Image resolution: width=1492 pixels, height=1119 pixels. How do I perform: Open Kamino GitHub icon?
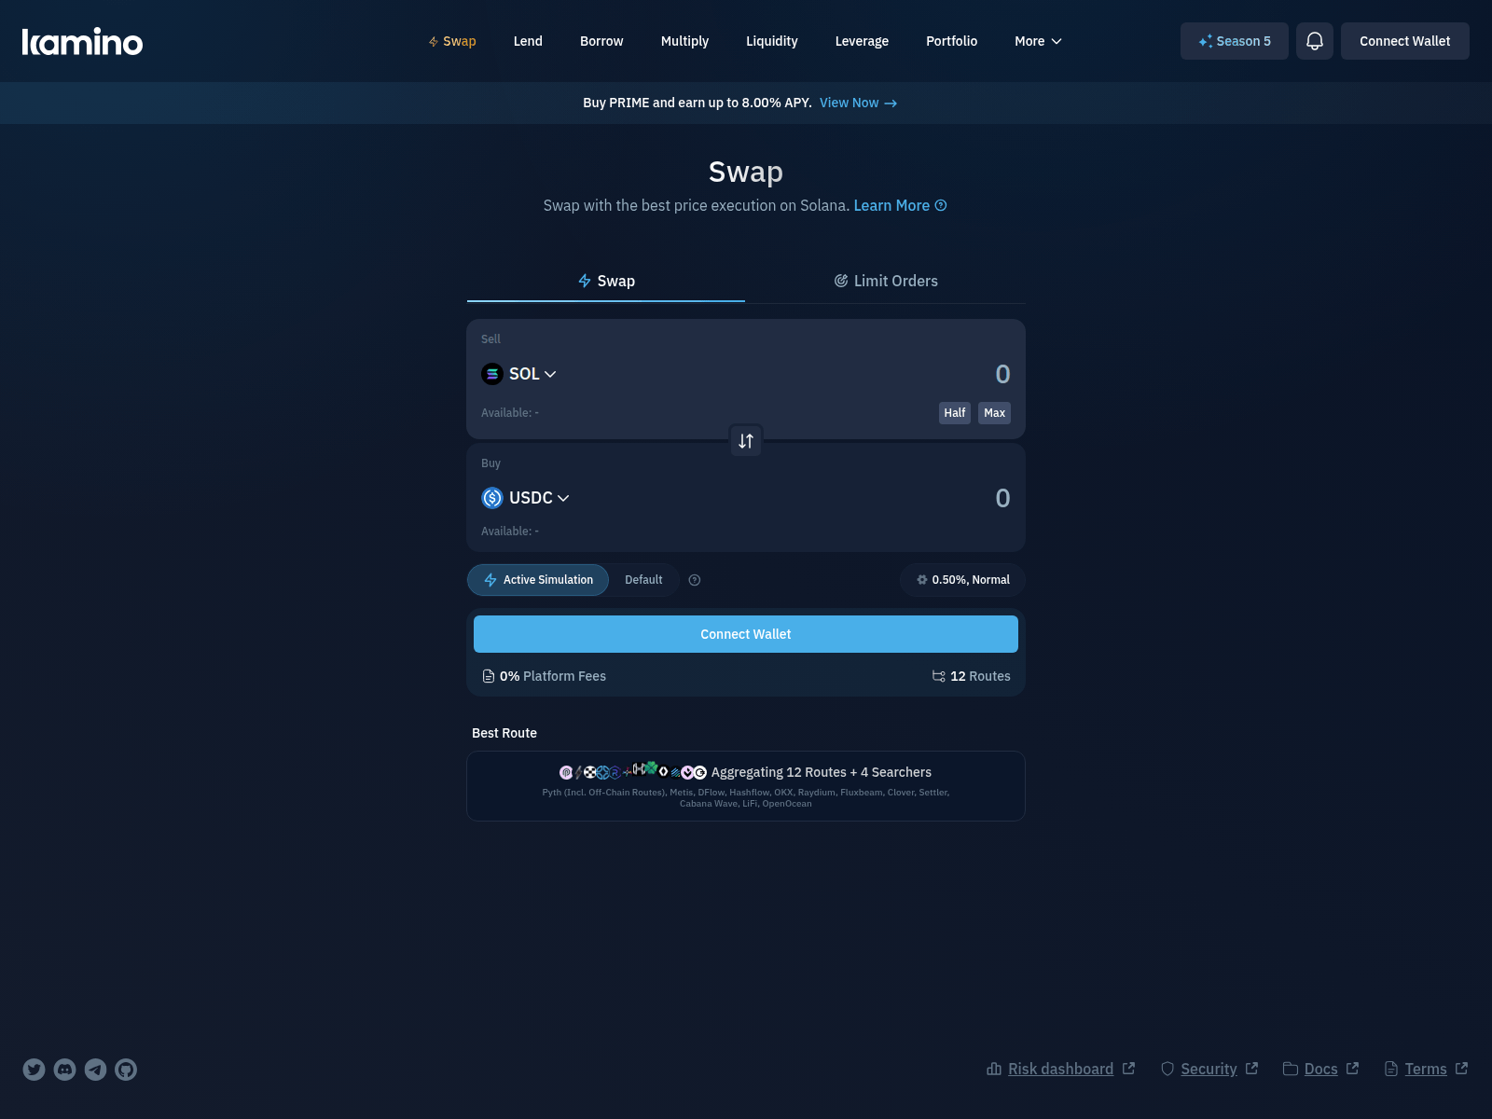point(126,1070)
